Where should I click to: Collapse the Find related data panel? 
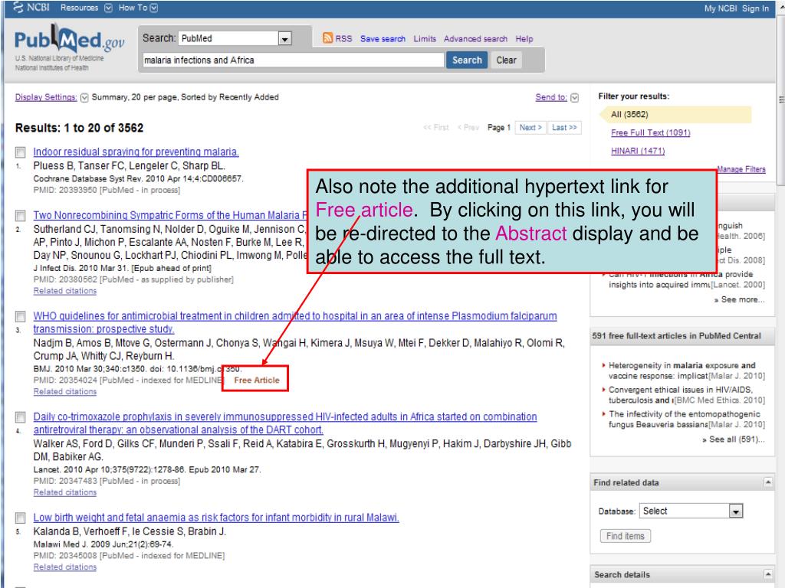click(768, 482)
